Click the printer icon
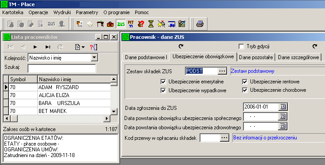The image size is (325, 165). click(200, 24)
